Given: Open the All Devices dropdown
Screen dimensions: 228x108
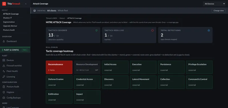Looking at the screenshot, I should (214, 4).
